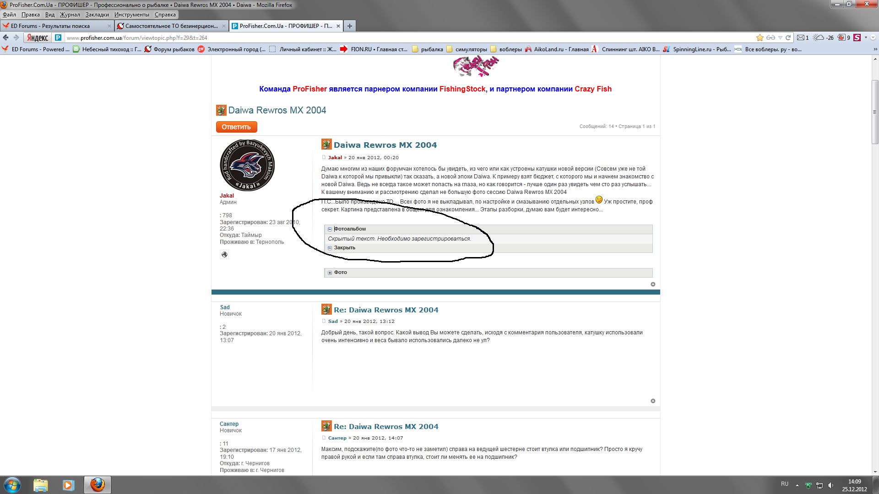The height and width of the screenshot is (494, 879).
Task: Click the reader glasses icon in address bar
Action: (770, 38)
